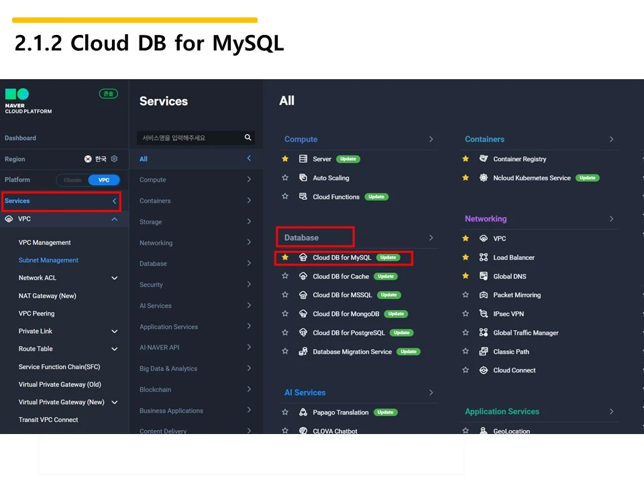The height and width of the screenshot is (483, 644).
Task: Click the Cloud DB for Cache icon
Action: click(303, 276)
